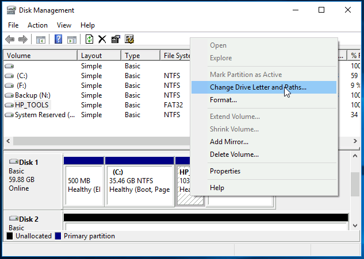Select the Disk 2 unallocated black bar
364x259 pixels.
(206, 218)
